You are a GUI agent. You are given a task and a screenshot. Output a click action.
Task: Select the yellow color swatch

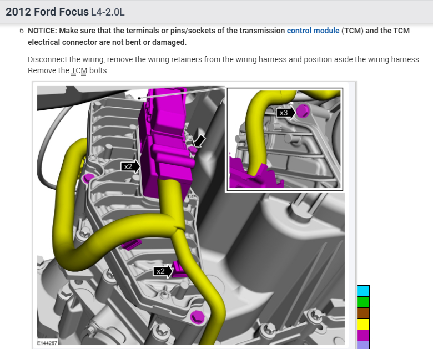click(363, 324)
